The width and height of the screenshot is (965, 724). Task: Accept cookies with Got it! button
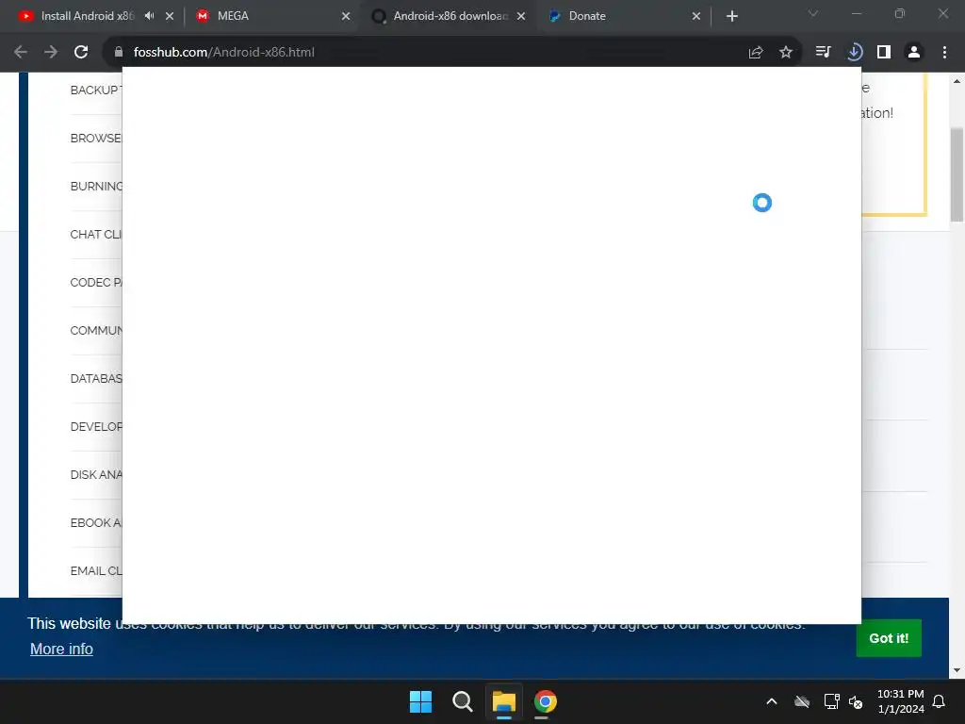click(889, 638)
